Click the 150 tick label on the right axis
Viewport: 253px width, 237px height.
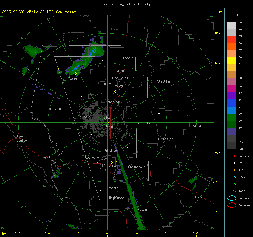pyautogui.click(x=217, y=33)
